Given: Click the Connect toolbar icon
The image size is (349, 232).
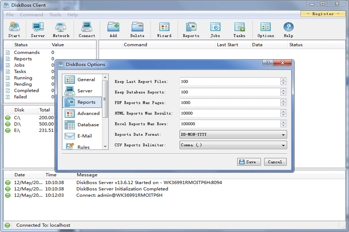Looking at the screenshot, I should (x=87, y=30).
